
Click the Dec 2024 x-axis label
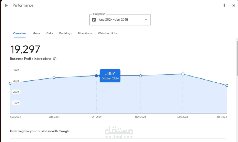point(183,116)
